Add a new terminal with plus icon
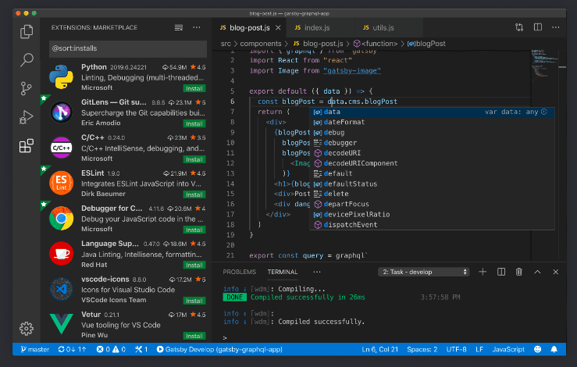577x367 pixels. (483, 272)
